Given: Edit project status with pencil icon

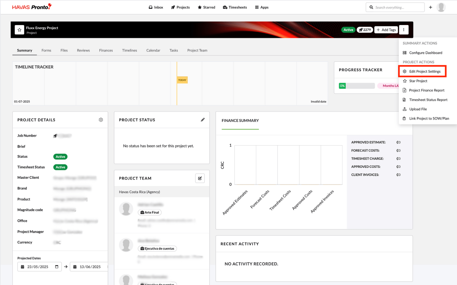Looking at the screenshot, I should (203, 120).
